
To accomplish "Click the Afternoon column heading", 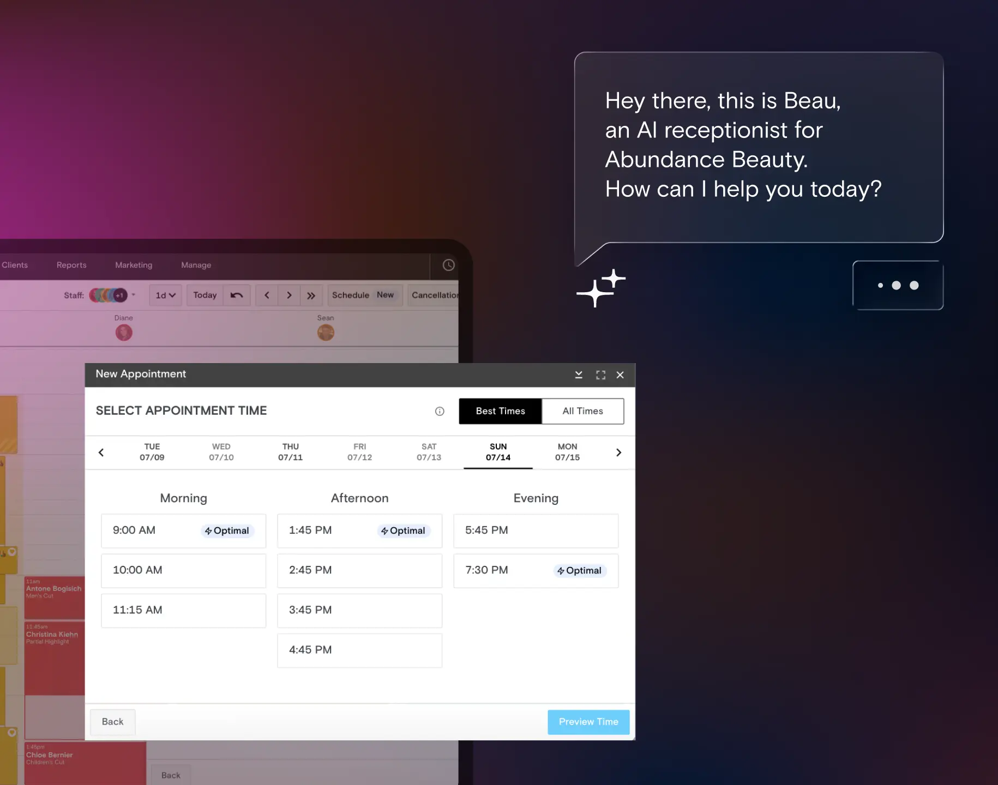I will [x=360, y=498].
